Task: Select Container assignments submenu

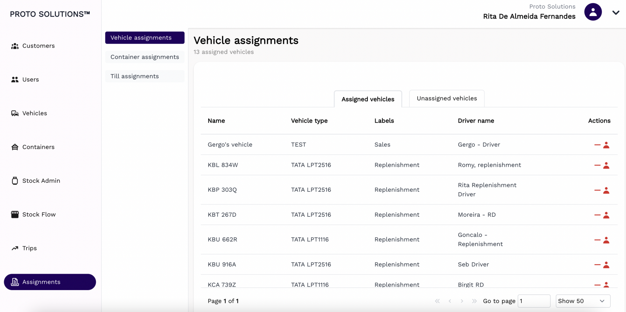Action: coord(145,57)
